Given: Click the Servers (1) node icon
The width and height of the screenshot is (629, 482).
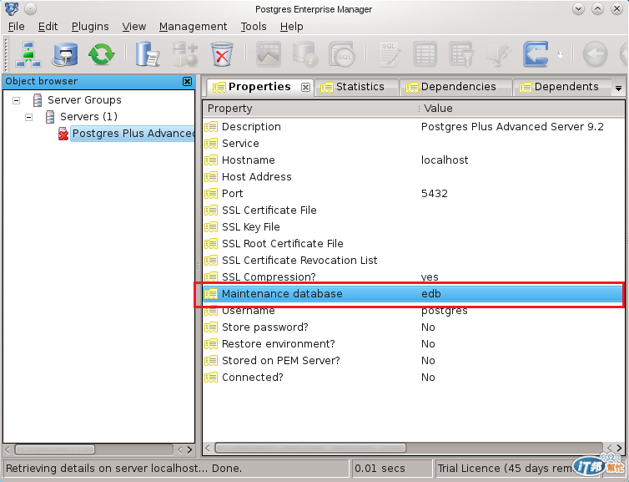Looking at the screenshot, I should pos(50,117).
